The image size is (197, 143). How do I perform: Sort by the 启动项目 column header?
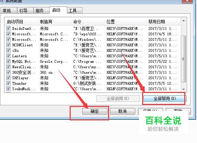coord(21,22)
